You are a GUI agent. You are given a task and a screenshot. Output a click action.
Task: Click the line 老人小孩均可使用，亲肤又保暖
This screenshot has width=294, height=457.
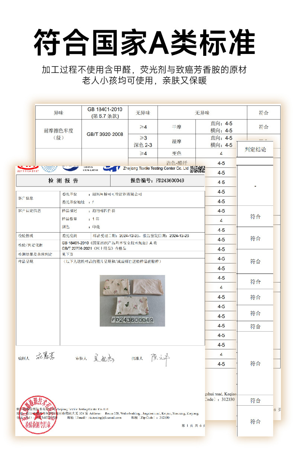coord(144,80)
